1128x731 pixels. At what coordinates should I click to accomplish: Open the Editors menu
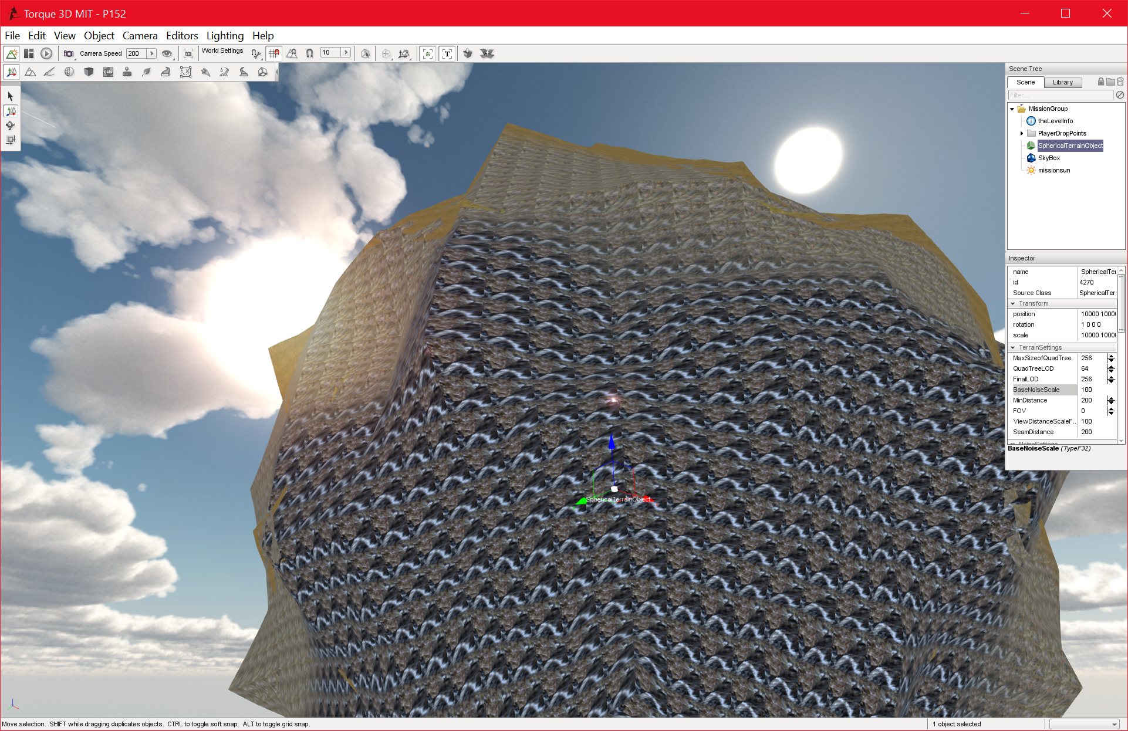182,36
